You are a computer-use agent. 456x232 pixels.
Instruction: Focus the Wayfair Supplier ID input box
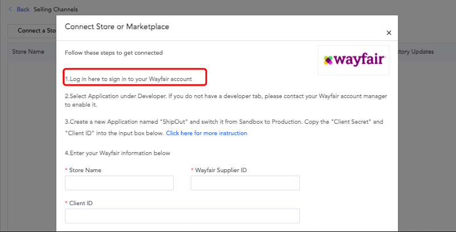coord(245,183)
